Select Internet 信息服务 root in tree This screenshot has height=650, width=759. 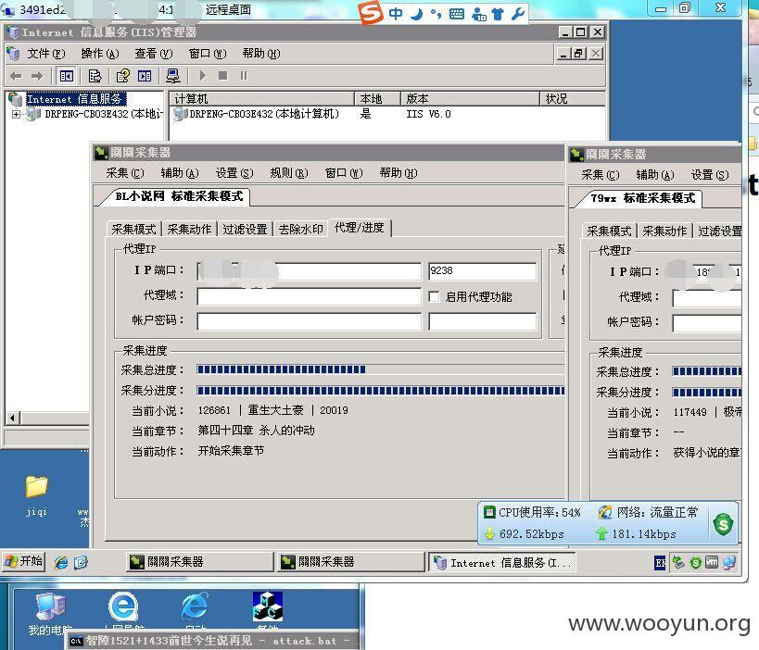[x=76, y=99]
